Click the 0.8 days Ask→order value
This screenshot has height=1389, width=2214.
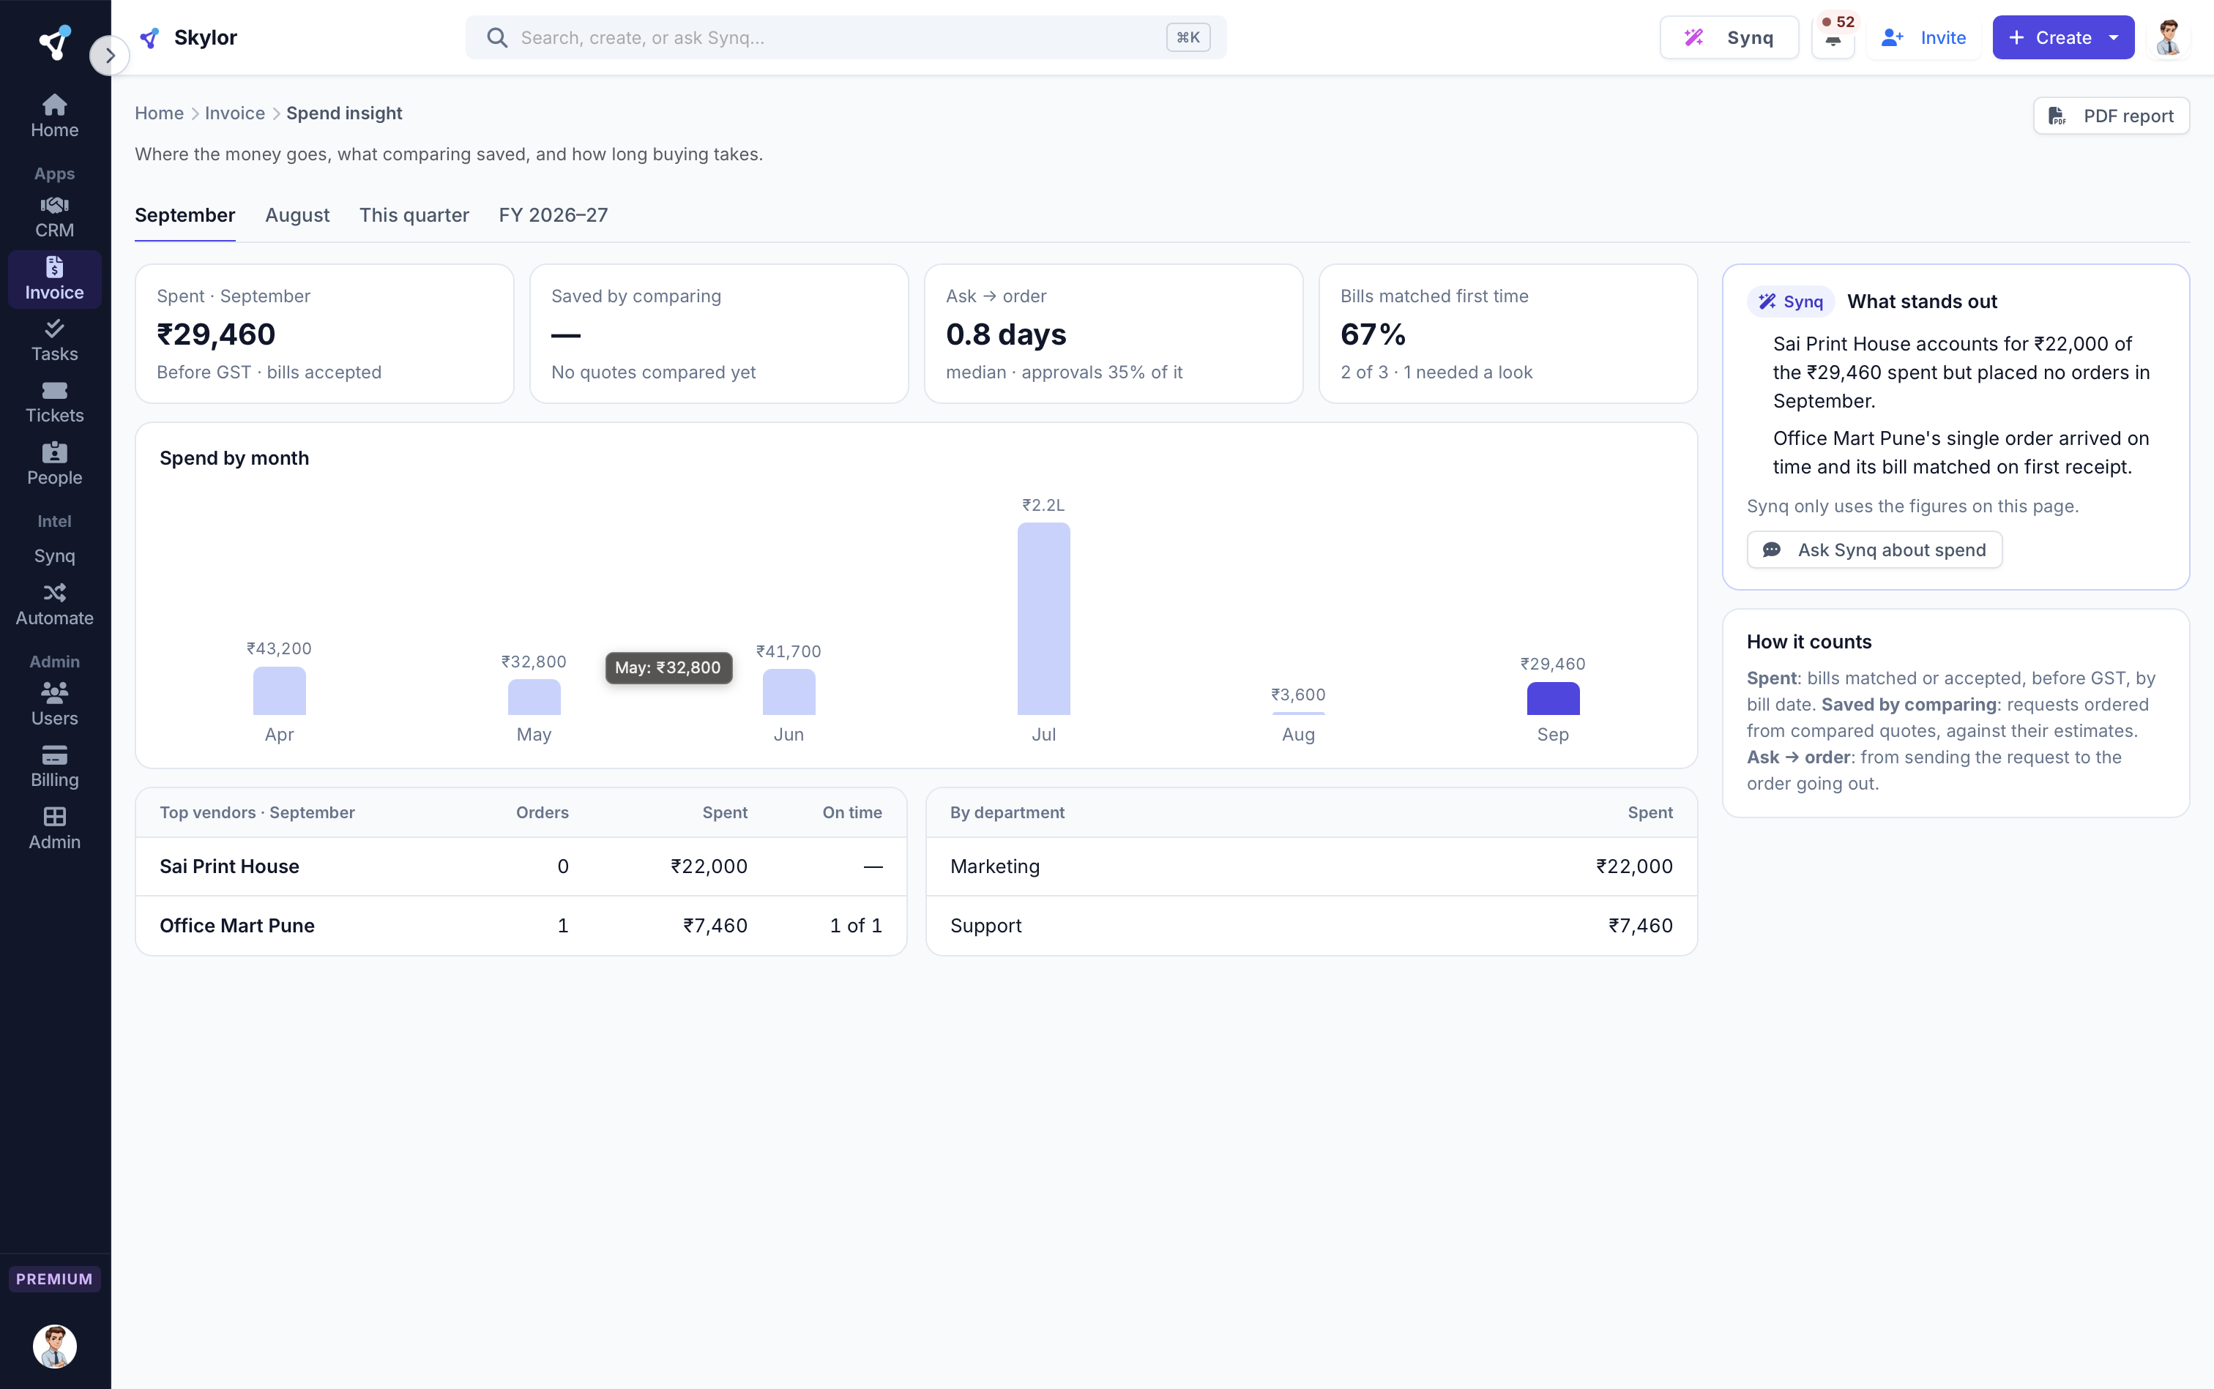pos(1005,334)
